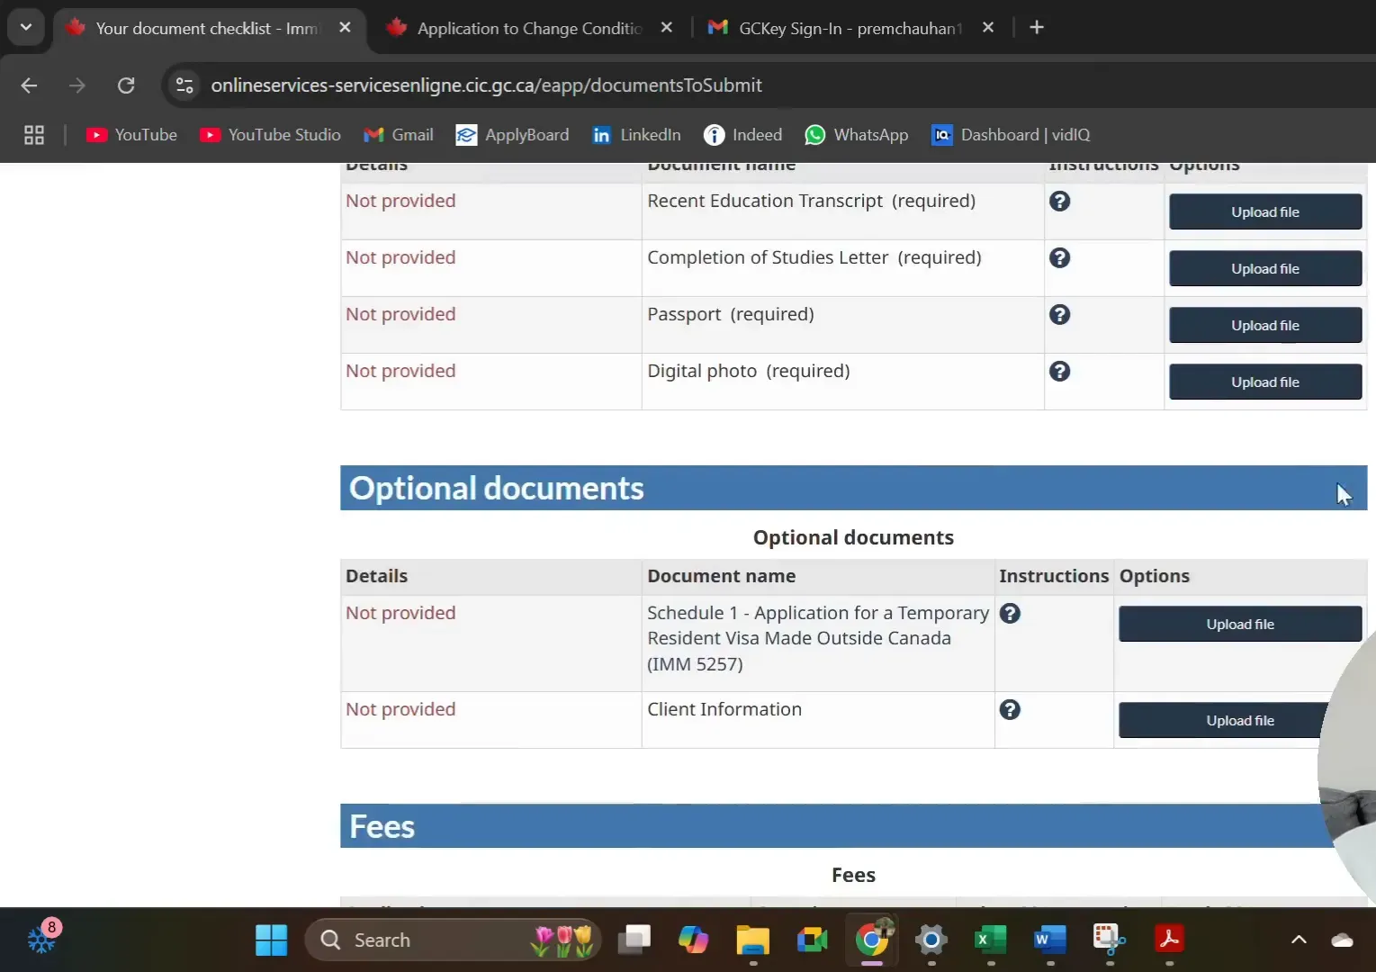
Task: Click the browser forward arrow
Action: point(77,85)
